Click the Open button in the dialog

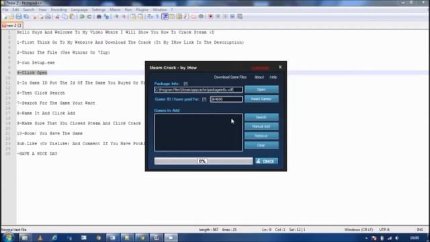click(x=261, y=89)
